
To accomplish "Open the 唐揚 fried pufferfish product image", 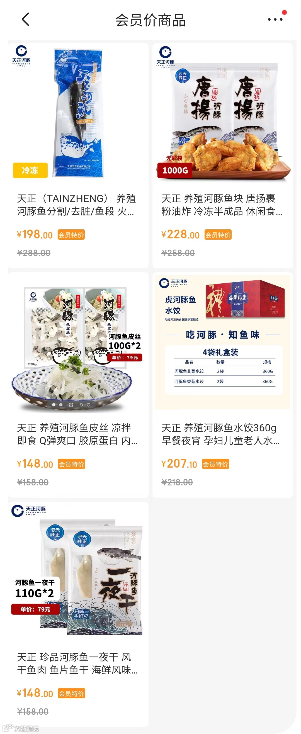I will click(223, 113).
